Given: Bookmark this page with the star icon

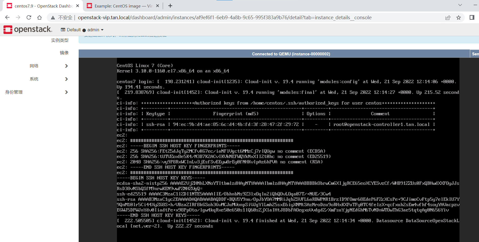Looking at the screenshot, I should tap(459, 18).
